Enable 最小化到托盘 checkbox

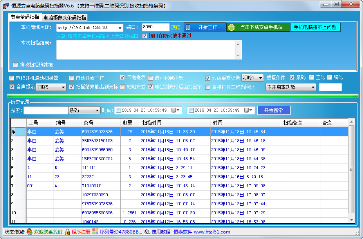150,78
